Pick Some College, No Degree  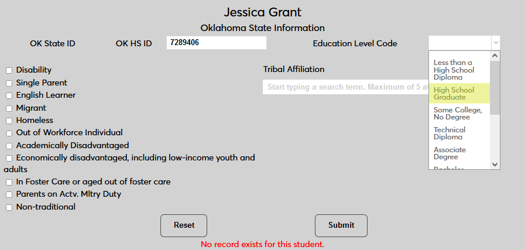coord(459,113)
